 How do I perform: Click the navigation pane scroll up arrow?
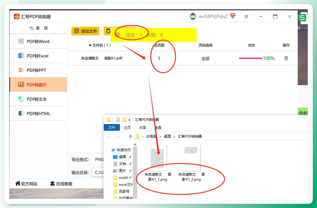[135, 145]
